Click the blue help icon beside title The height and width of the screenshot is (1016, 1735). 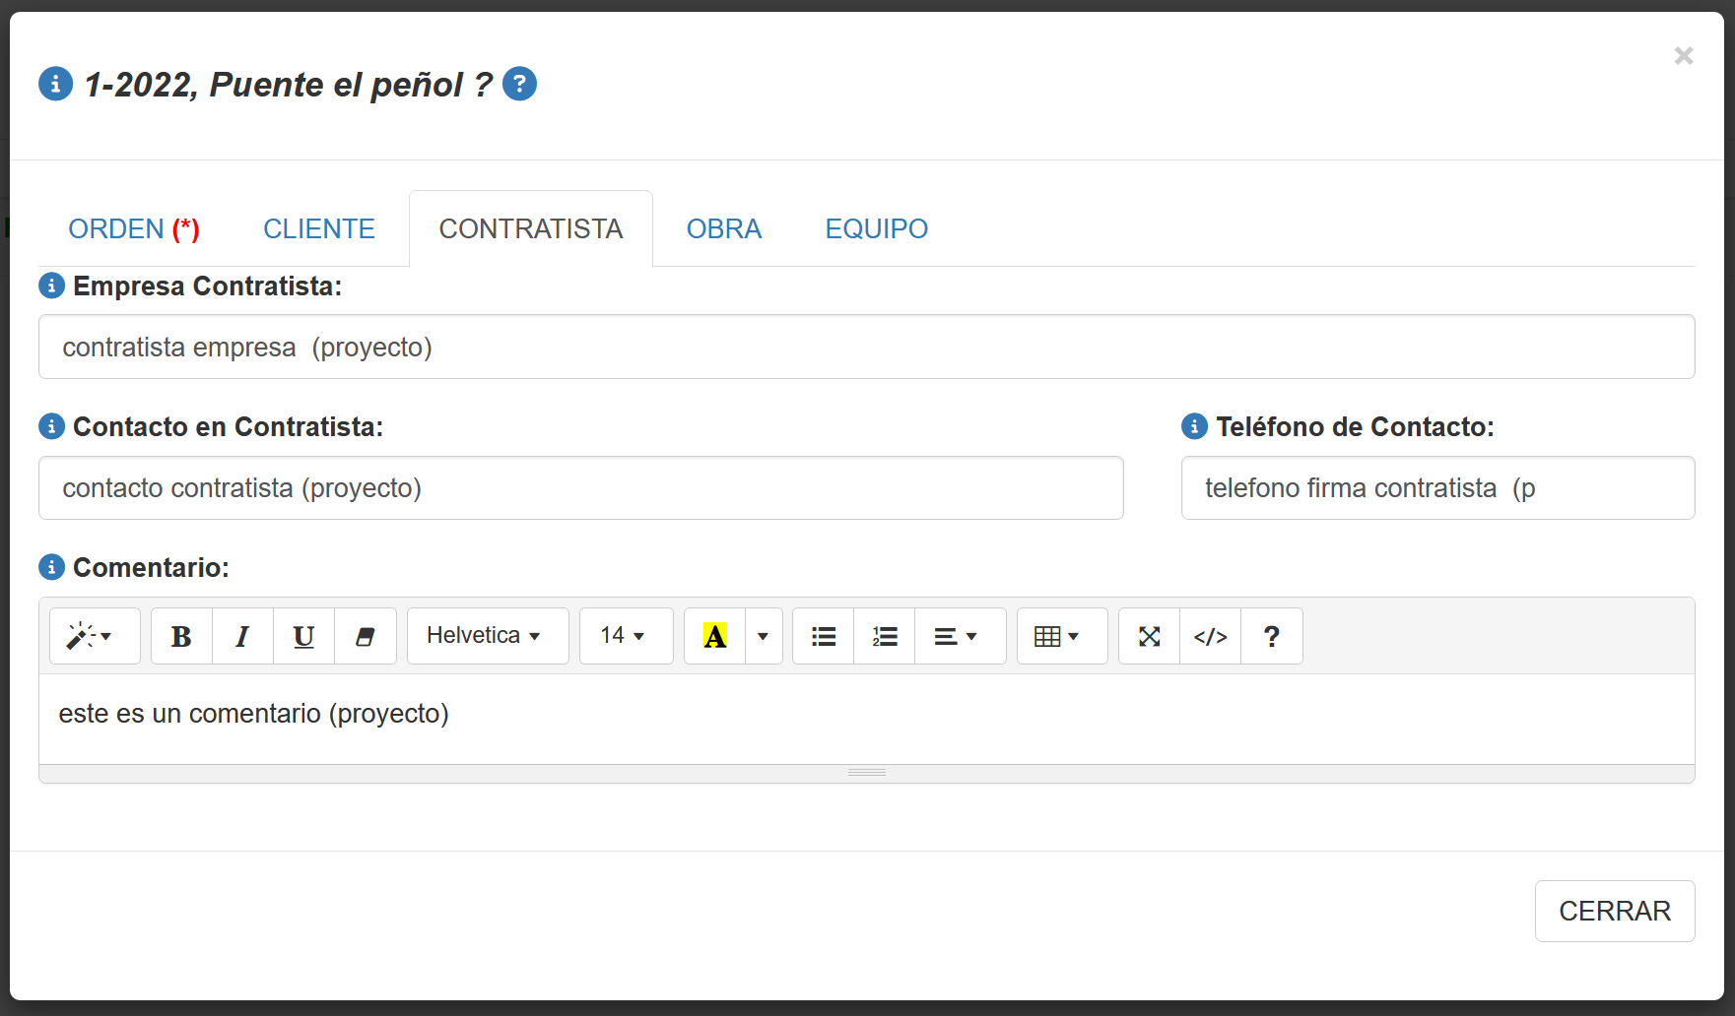[519, 84]
